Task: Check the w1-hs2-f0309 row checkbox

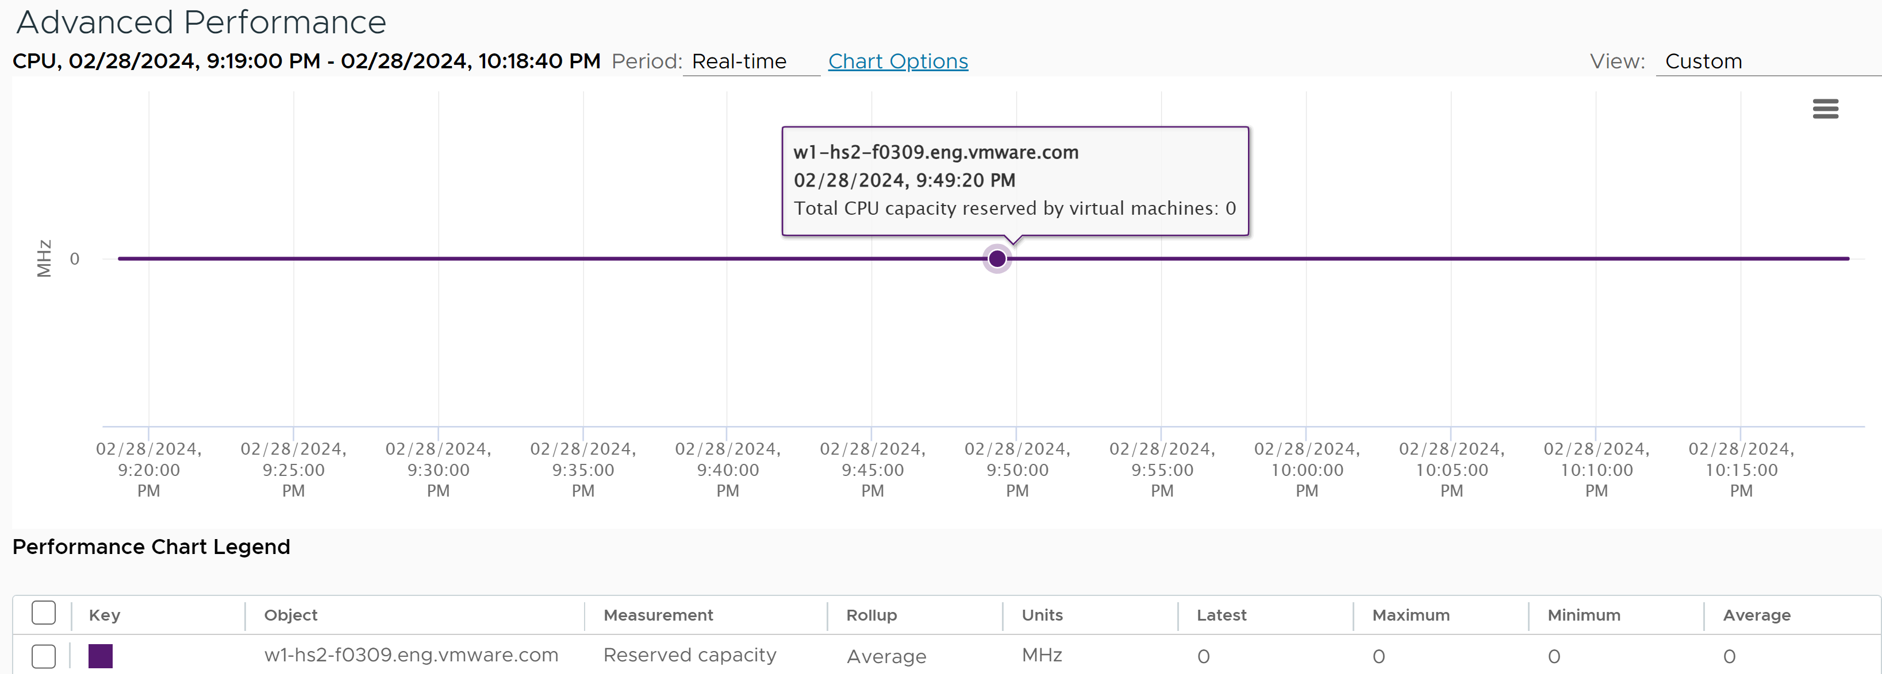Action: pos(44,656)
